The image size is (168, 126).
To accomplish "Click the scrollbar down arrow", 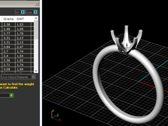I will coord(36,71).
